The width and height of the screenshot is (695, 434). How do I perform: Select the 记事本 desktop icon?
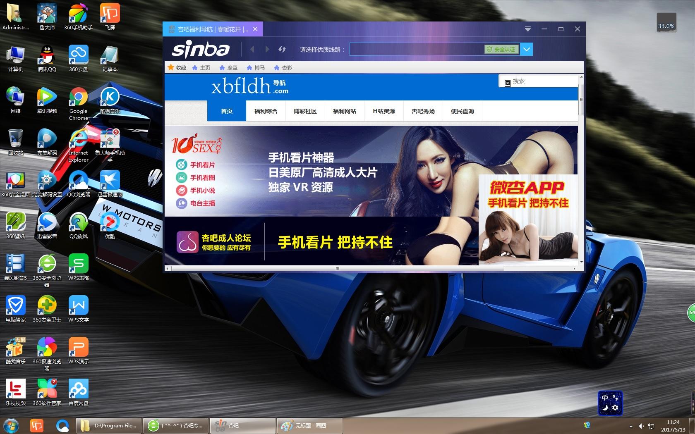[110, 58]
